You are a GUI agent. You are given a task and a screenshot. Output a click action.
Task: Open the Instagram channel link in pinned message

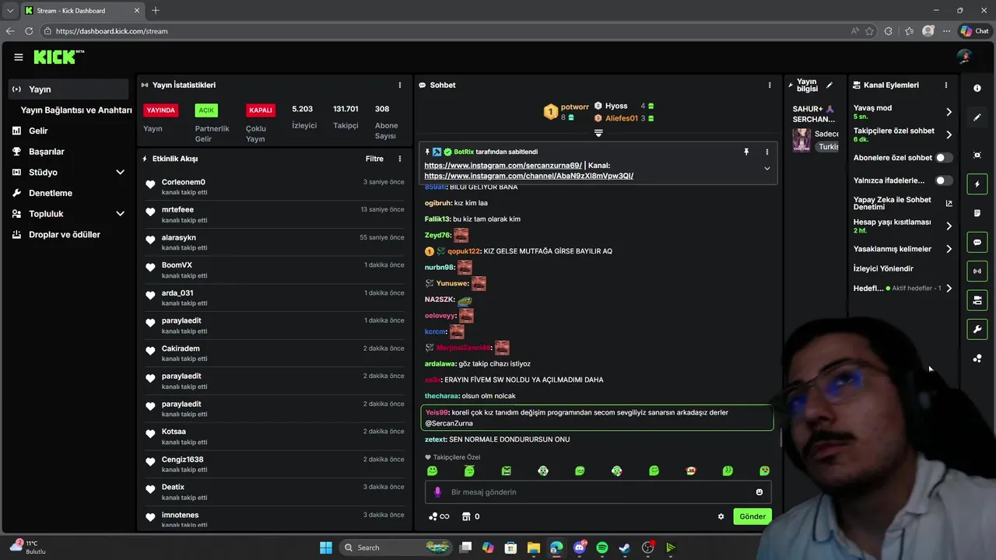(528, 176)
